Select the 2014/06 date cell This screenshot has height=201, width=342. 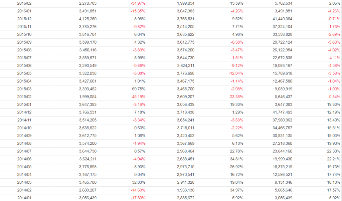coord(24,159)
